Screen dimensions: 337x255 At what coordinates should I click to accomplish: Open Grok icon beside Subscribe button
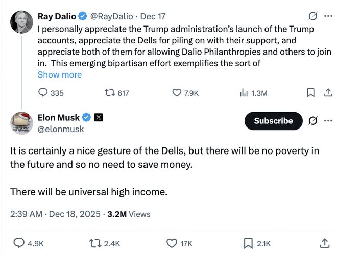313,121
